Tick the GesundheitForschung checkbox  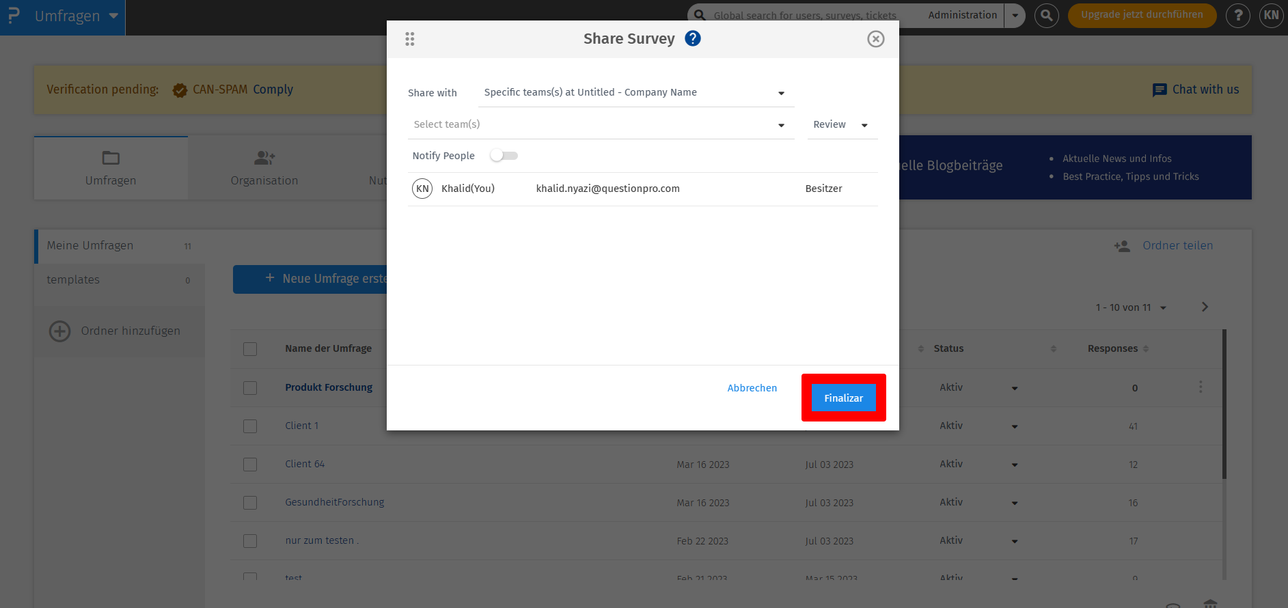coord(250,503)
